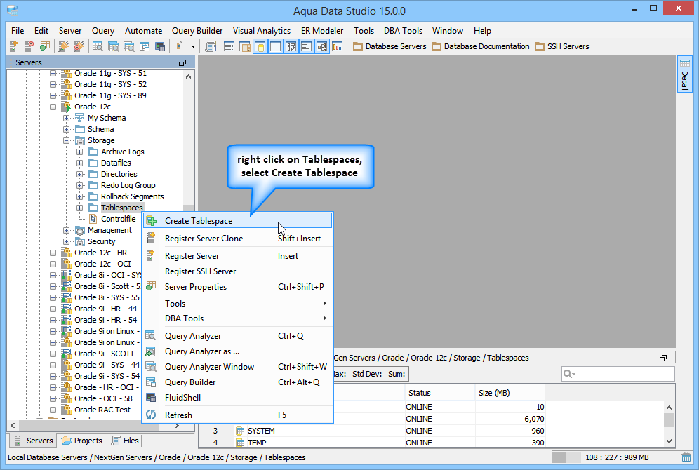
Task: Toggle the database cylinder view toolbar button
Action: (x=260, y=46)
